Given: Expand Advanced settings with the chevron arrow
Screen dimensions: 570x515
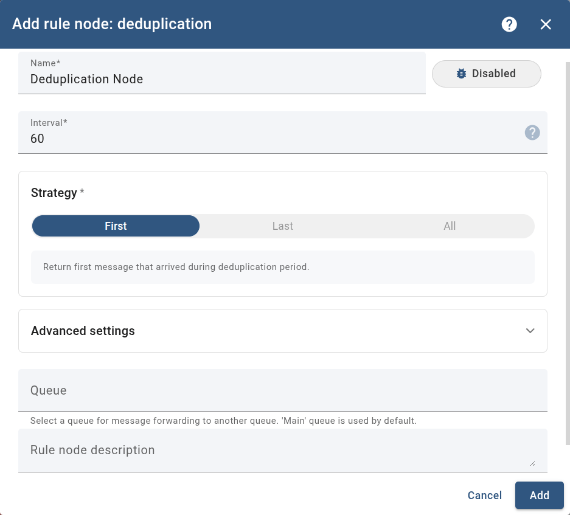Looking at the screenshot, I should [530, 331].
